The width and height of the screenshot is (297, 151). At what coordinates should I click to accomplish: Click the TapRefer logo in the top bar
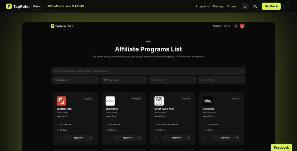(18, 6)
